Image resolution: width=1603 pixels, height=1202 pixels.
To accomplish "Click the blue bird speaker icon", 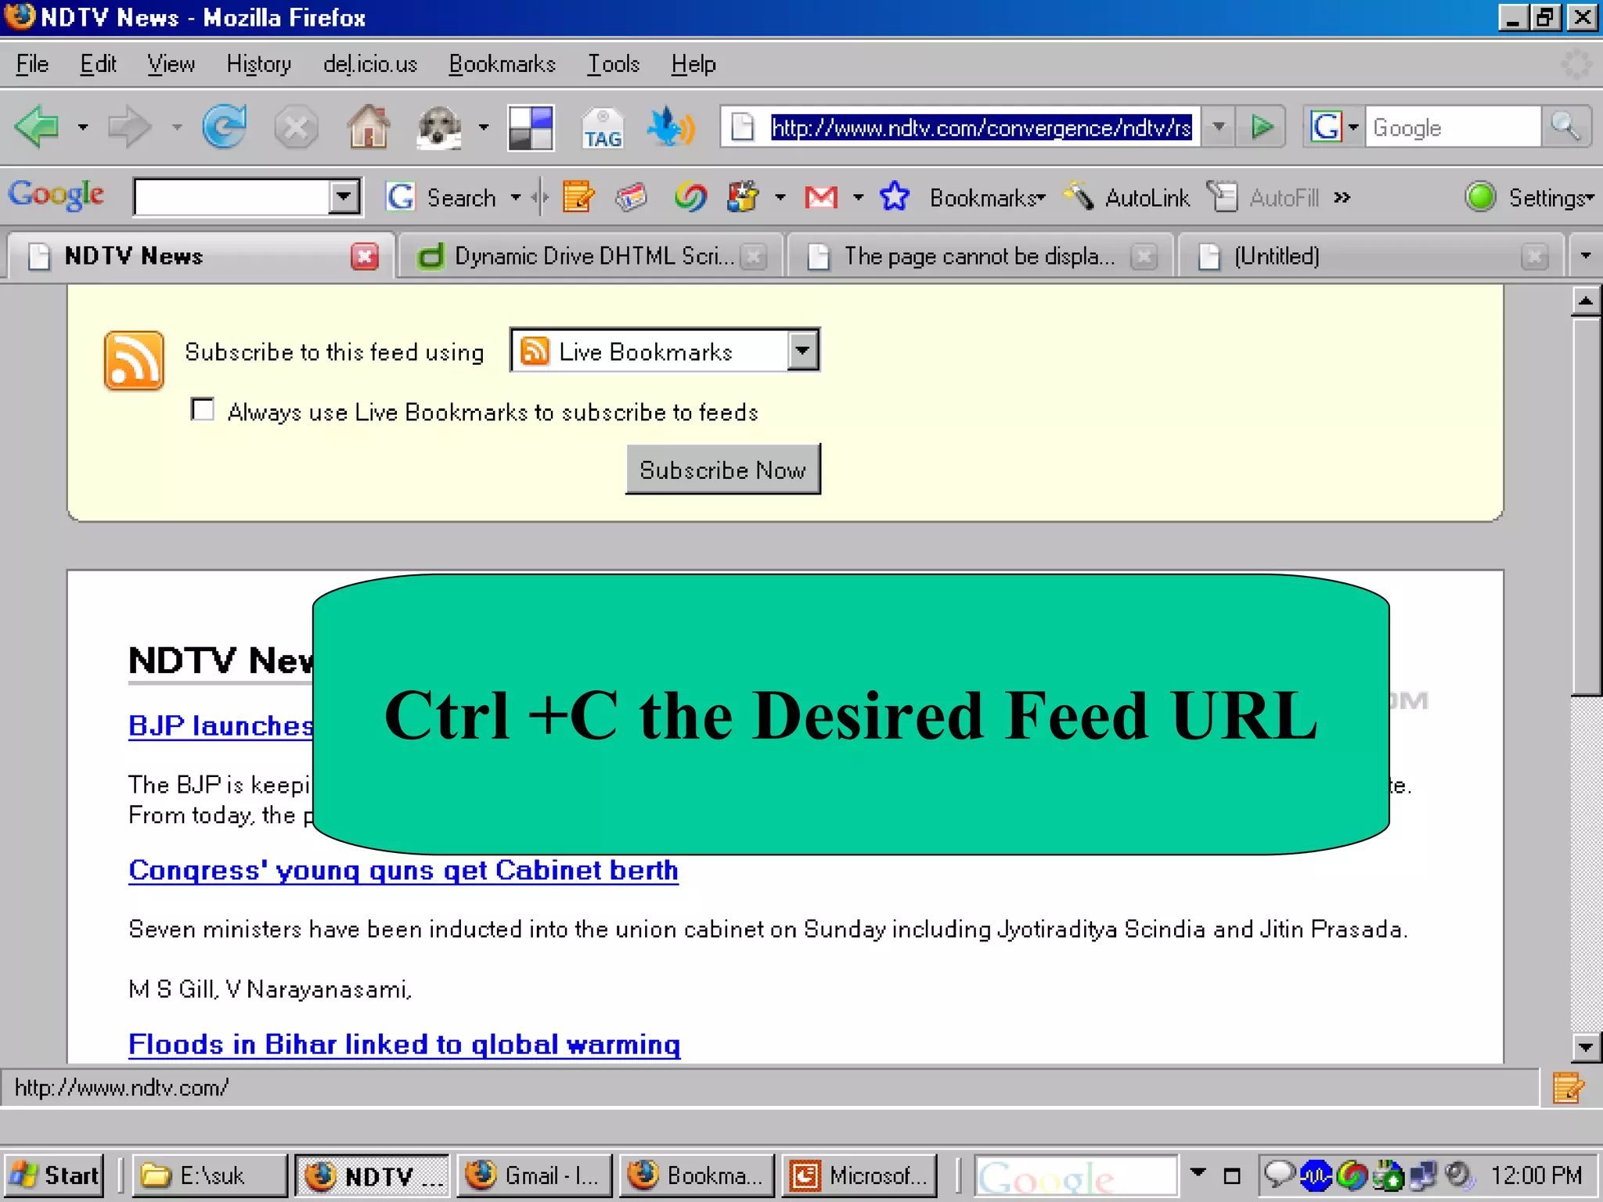I will (671, 127).
